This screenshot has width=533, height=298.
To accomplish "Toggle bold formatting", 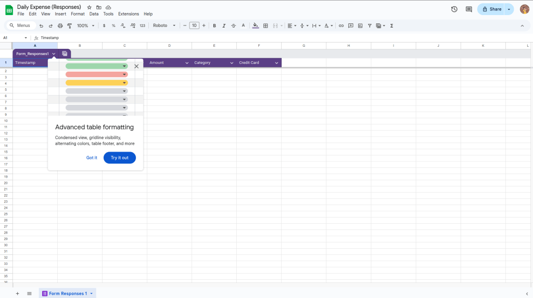I will pyautogui.click(x=214, y=25).
